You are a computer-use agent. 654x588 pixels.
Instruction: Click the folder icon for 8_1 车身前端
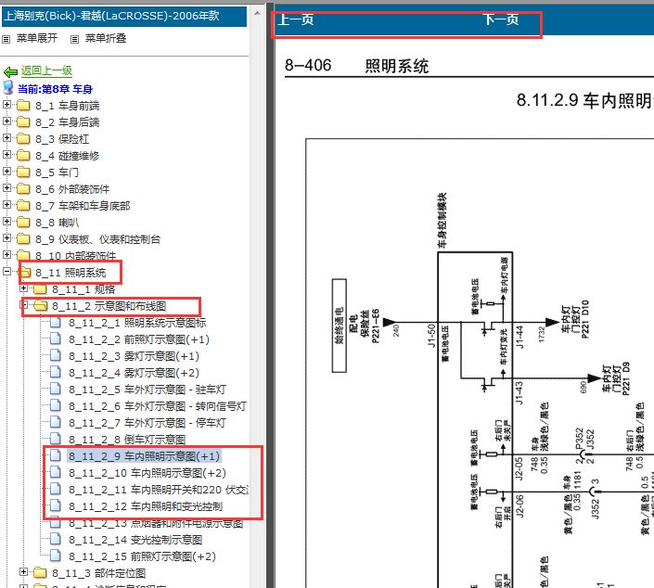pos(23,105)
